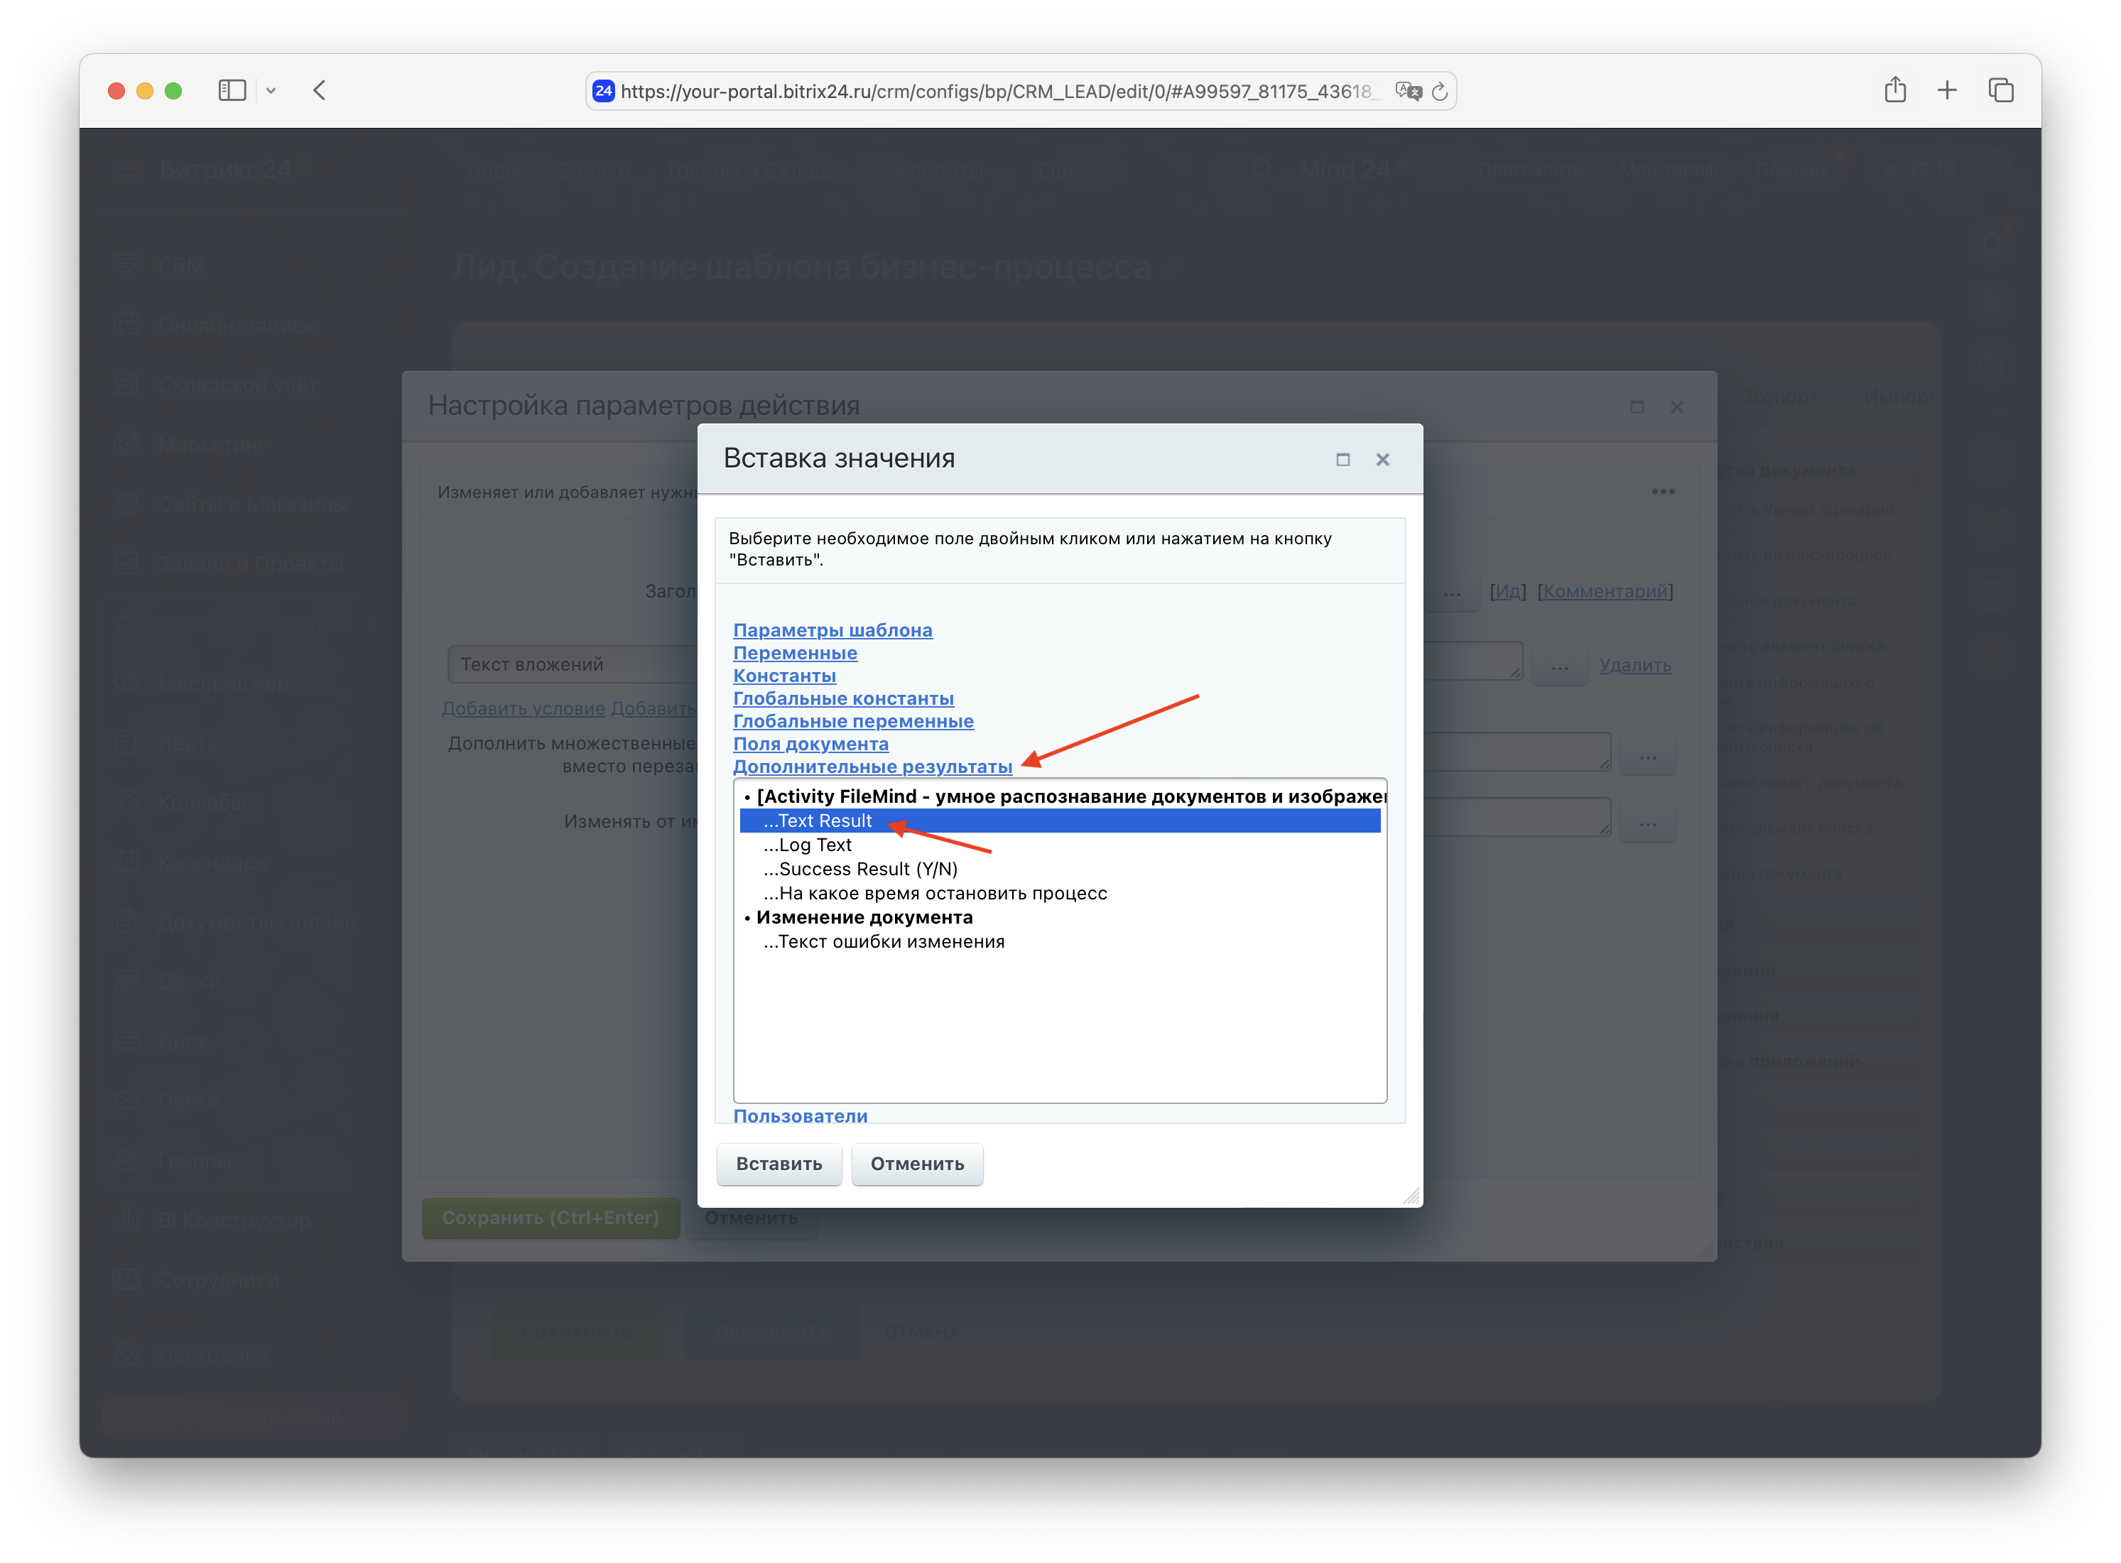Expand the Переменные section
Viewport: 2121px width, 1563px height.
[x=795, y=653]
